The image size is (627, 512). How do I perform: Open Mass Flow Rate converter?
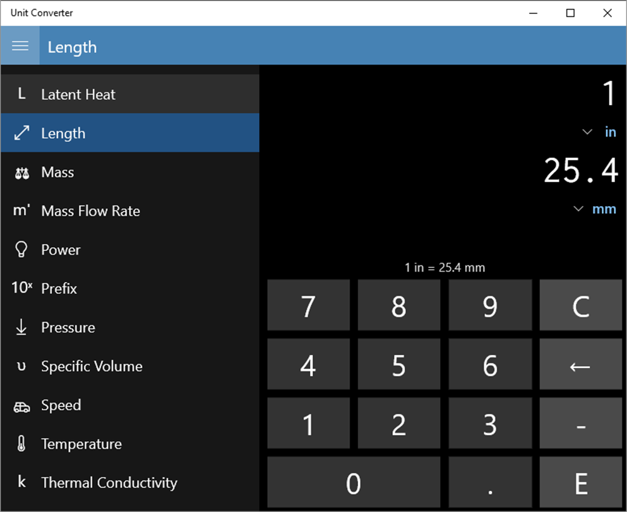[130, 210]
